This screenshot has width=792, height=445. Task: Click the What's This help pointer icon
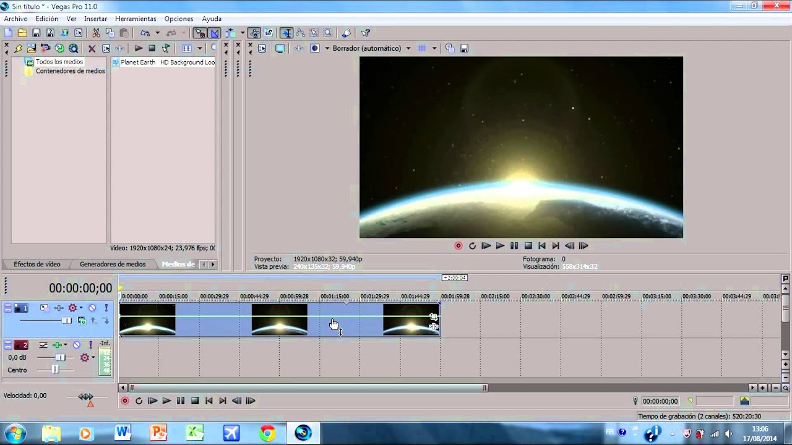[365, 33]
